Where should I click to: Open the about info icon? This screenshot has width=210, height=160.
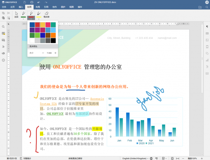[3, 60]
